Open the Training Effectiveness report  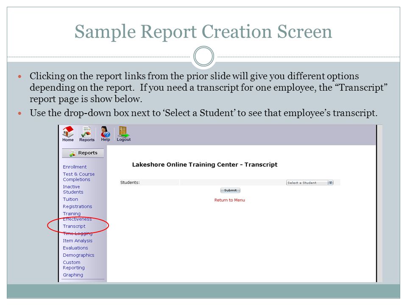(x=77, y=216)
